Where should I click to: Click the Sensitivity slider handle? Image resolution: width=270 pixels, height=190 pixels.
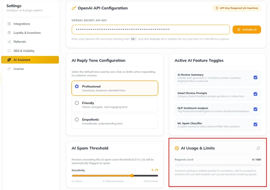pyautogui.click(x=132, y=176)
